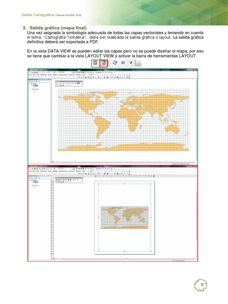
Task: Click the Open folder icon in the lower window toolbar
Action: (x=33, y=169)
